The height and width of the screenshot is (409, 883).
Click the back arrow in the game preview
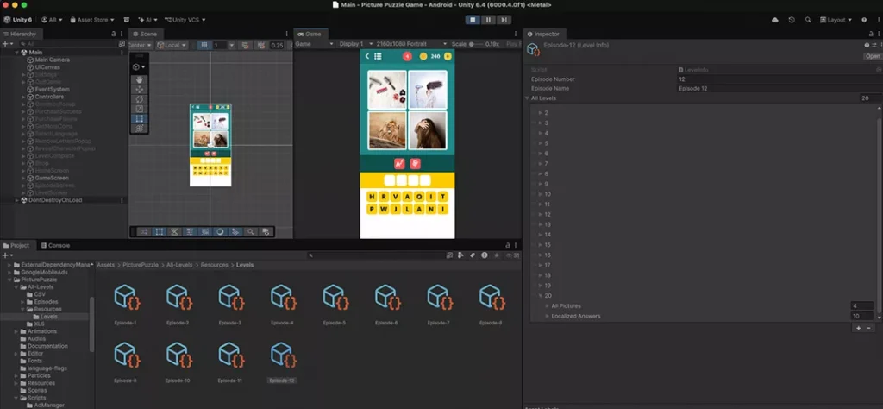[x=367, y=56]
